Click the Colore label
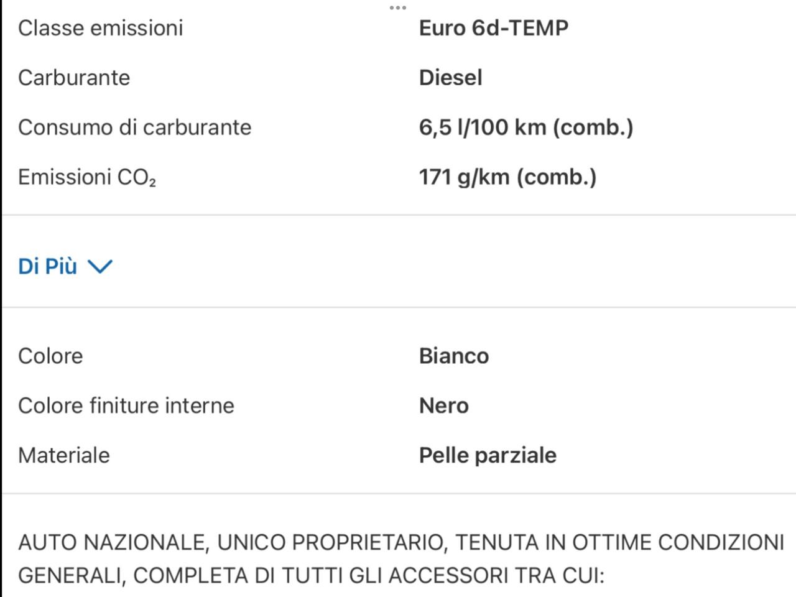 pos(50,356)
